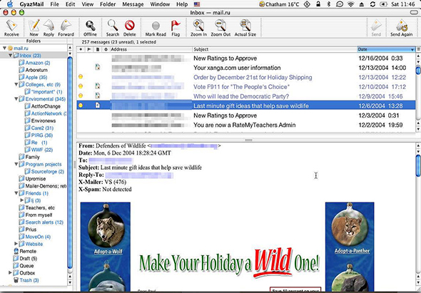Click the Adopt-a-Wolf link
Screen dimensions: 421x293
coord(108,252)
